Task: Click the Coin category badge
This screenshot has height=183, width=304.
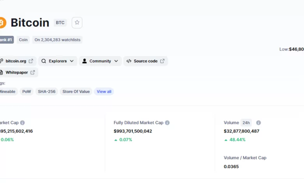Action: (23, 40)
